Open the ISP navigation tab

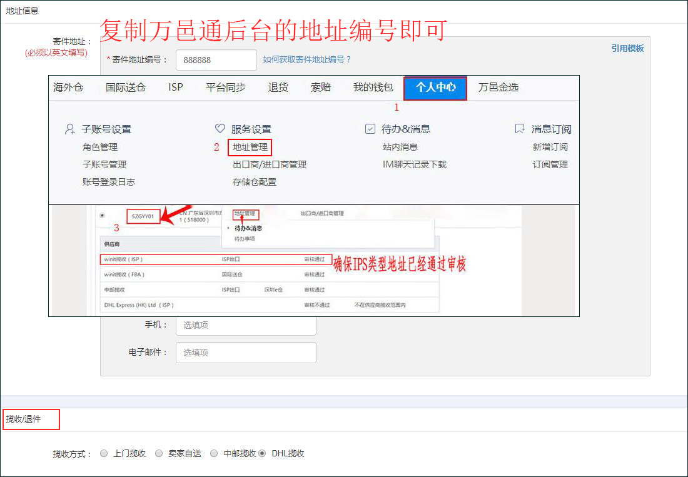pyautogui.click(x=176, y=88)
